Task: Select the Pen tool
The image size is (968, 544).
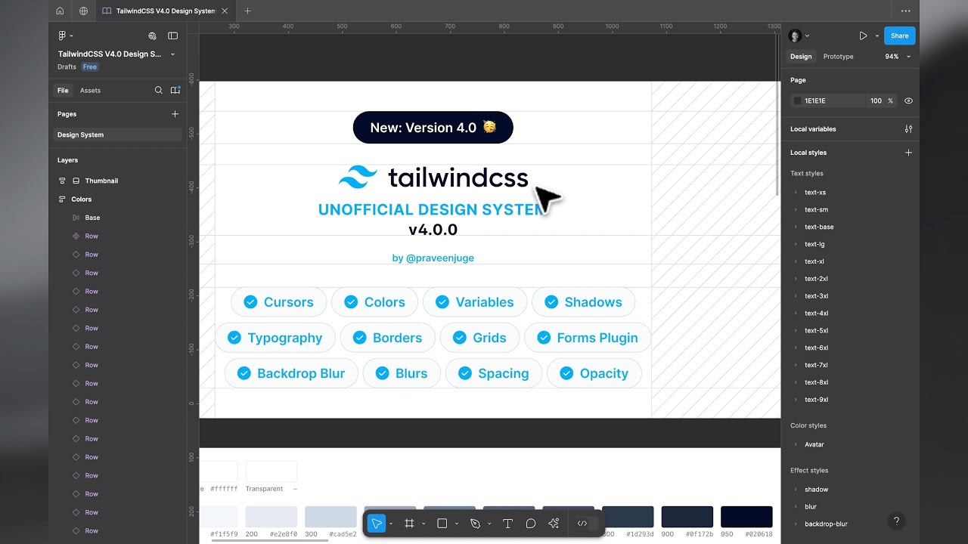Action: (475, 523)
